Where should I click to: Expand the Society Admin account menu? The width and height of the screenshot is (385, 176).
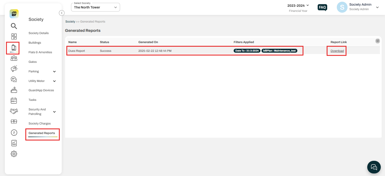click(x=377, y=8)
